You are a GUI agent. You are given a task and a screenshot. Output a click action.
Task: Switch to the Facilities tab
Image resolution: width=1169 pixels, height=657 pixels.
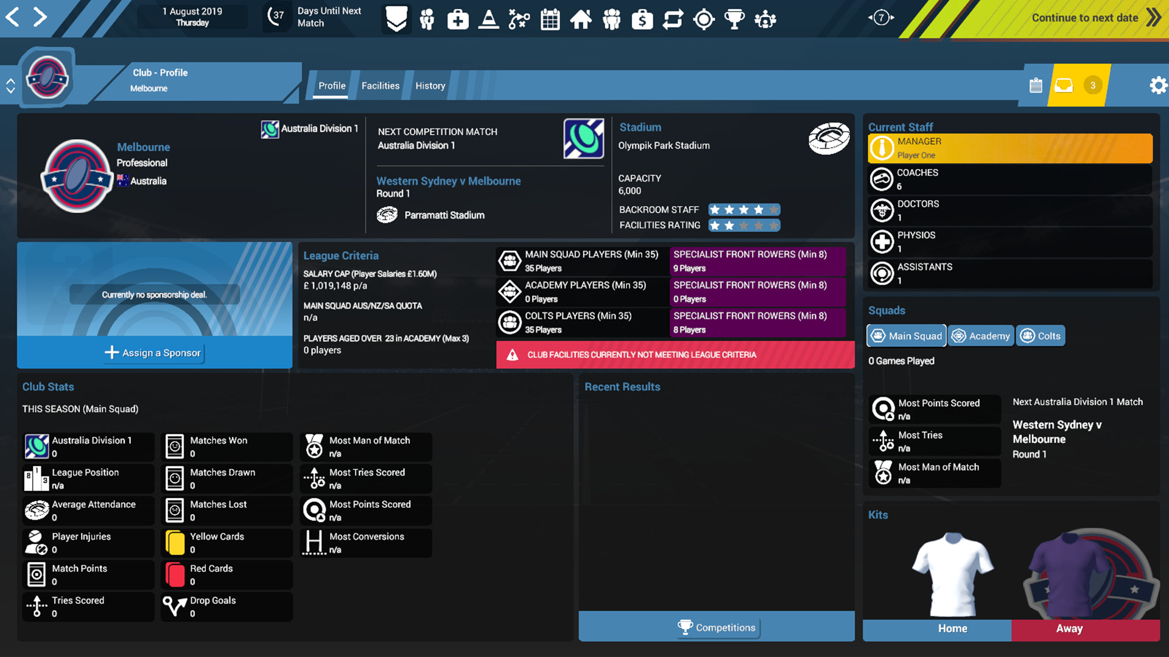(x=380, y=85)
